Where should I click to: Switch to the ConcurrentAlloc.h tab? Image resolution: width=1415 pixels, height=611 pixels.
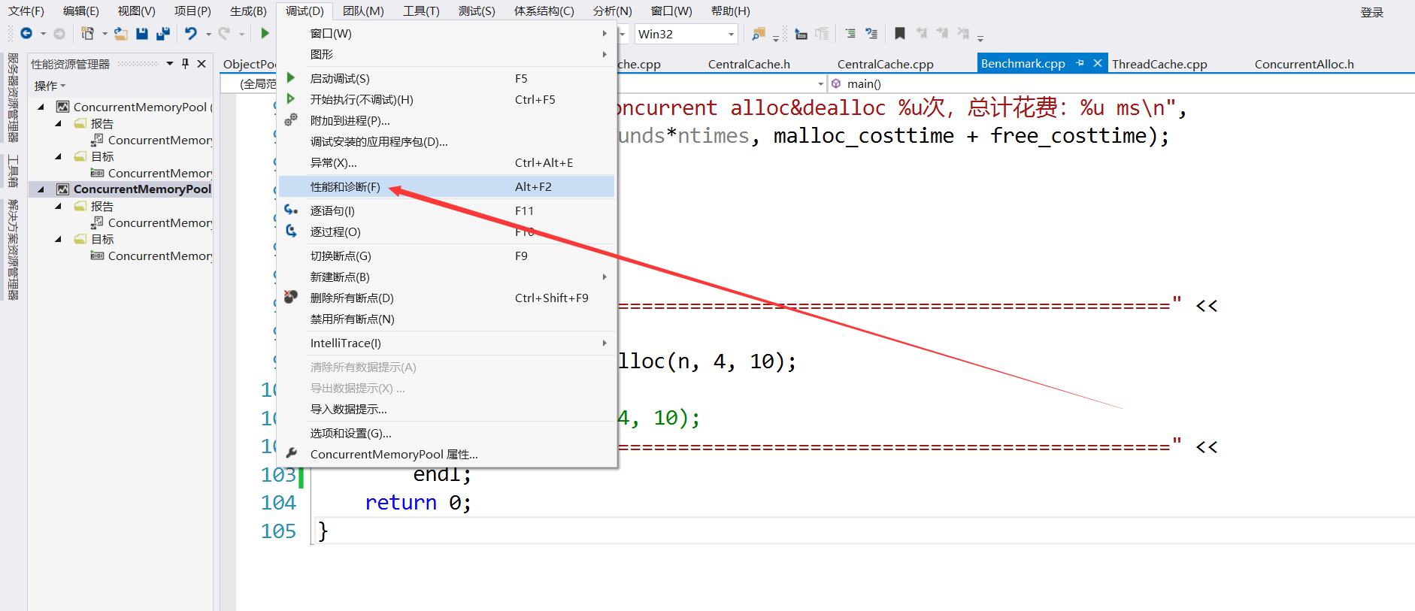(x=1304, y=64)
